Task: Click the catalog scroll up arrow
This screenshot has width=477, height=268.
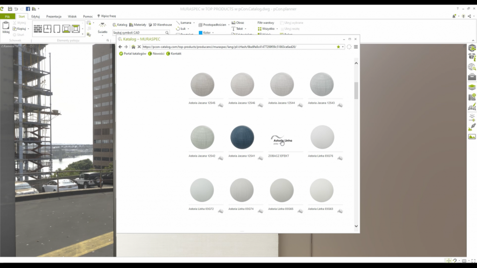Action: click(356, 63)
